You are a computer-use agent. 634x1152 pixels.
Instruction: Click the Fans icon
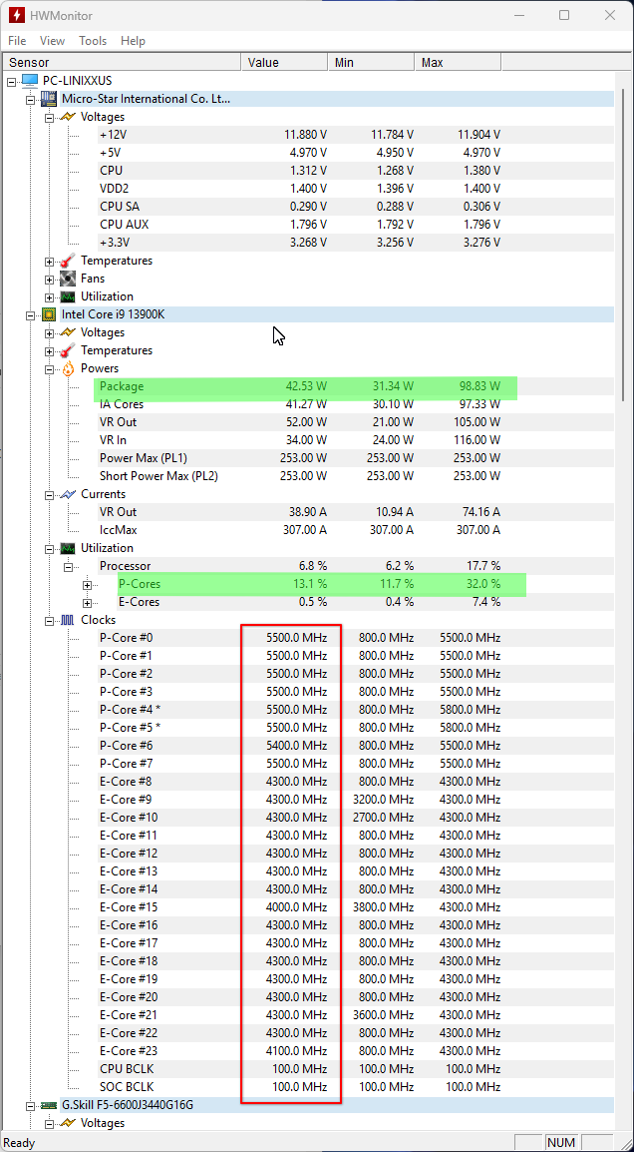pos(68,279)
